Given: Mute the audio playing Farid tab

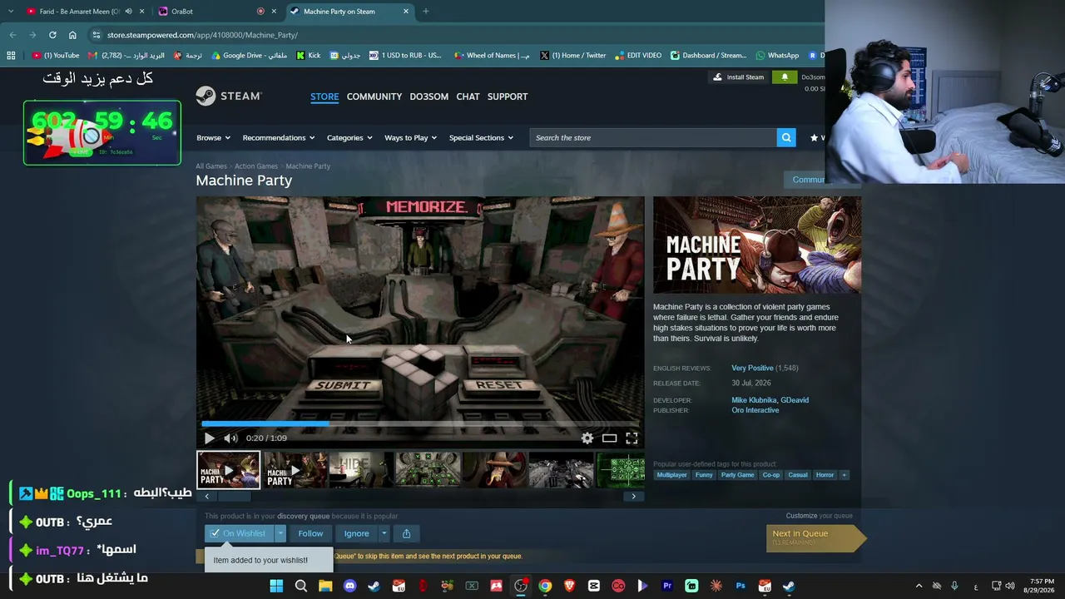Looking at the screenshot, I should click(128, 12).
